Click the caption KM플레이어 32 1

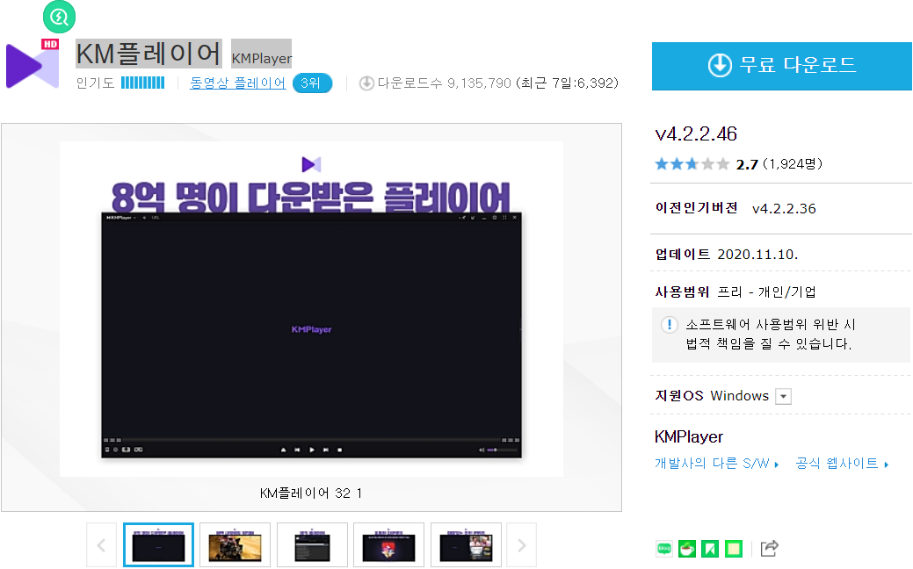(x=311, y=493)
